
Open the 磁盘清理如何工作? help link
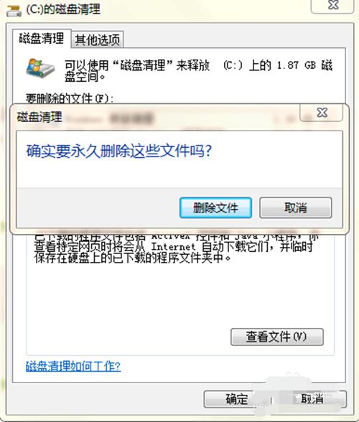(x=73, y=366)
